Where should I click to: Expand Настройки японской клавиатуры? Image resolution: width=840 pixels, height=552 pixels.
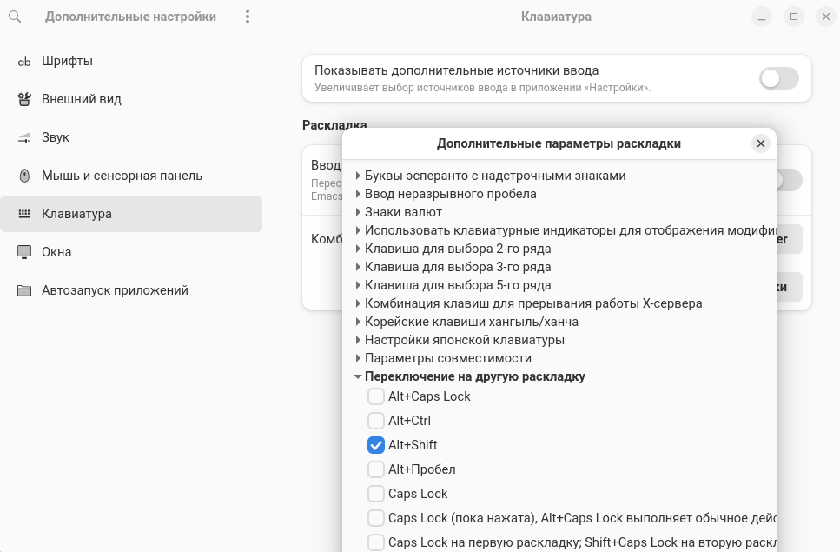(x=358, y=340)
